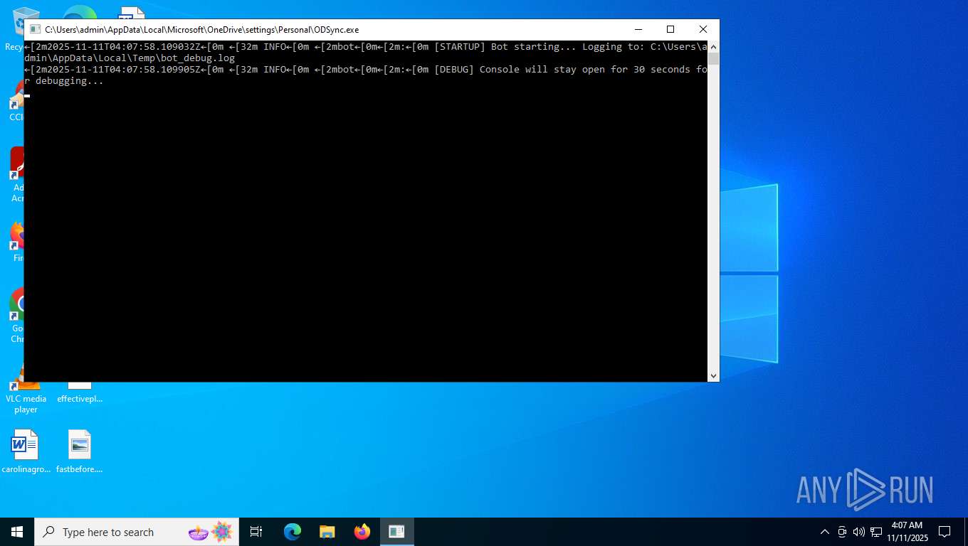
Task: Open File Explorer from the taskbar
Action: 327,532
